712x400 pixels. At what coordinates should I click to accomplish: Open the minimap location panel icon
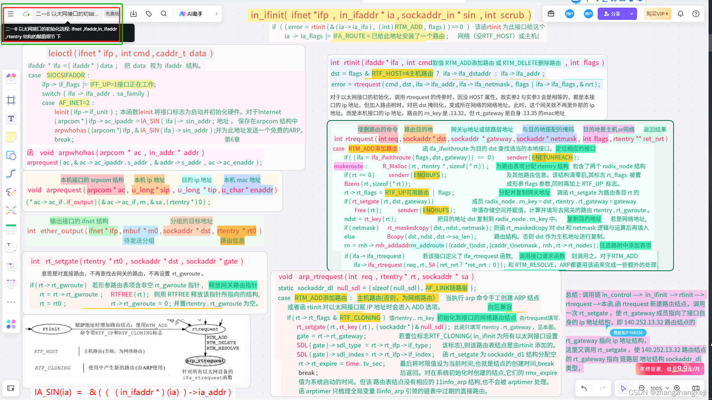pyautogui.click(x=11, y=388)
